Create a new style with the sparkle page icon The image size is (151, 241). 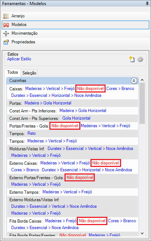132,59
